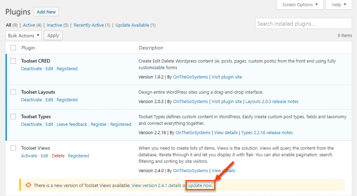Filter by Recently Active plugins
The height and width of the screenshot is (196, 357).
[89, 25]
